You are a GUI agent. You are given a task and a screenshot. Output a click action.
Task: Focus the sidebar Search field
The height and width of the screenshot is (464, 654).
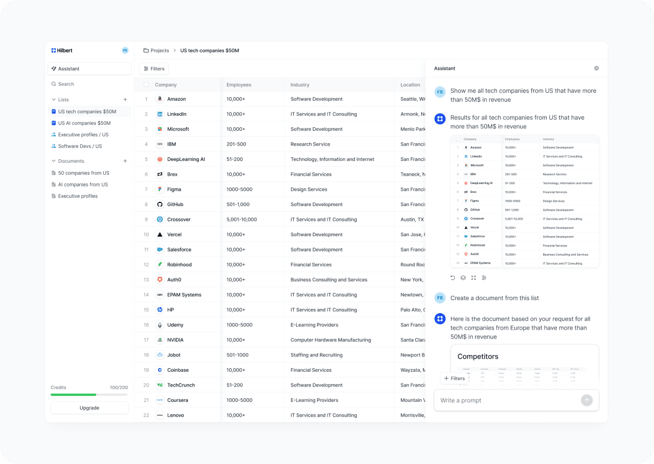pos(89,84)
